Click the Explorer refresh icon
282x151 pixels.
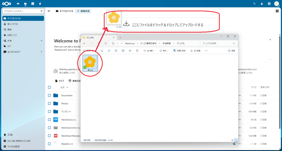(105, 43)
